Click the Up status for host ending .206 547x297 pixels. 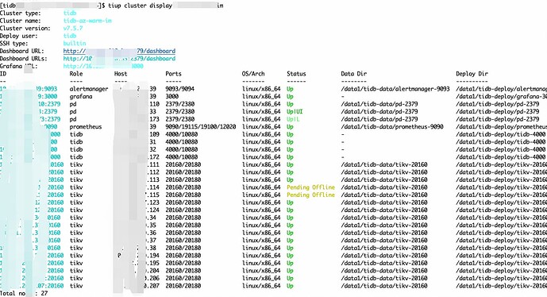[x=290, y=278]
